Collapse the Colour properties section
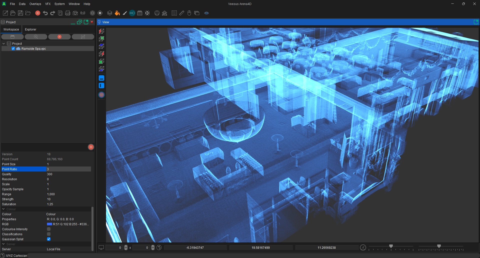 [3, 209]
